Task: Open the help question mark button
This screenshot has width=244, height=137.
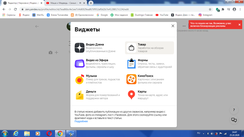Action: pos(234,110)
